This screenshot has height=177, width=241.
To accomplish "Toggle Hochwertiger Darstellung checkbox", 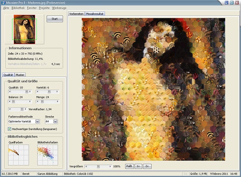I will [10, 129].
